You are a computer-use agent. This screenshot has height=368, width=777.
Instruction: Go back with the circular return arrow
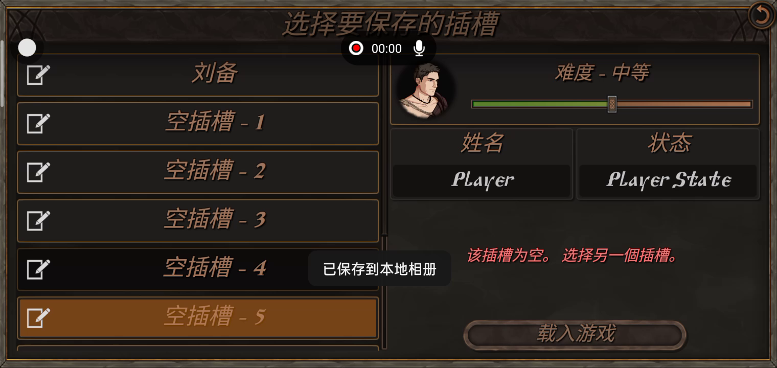click(761, 15)
